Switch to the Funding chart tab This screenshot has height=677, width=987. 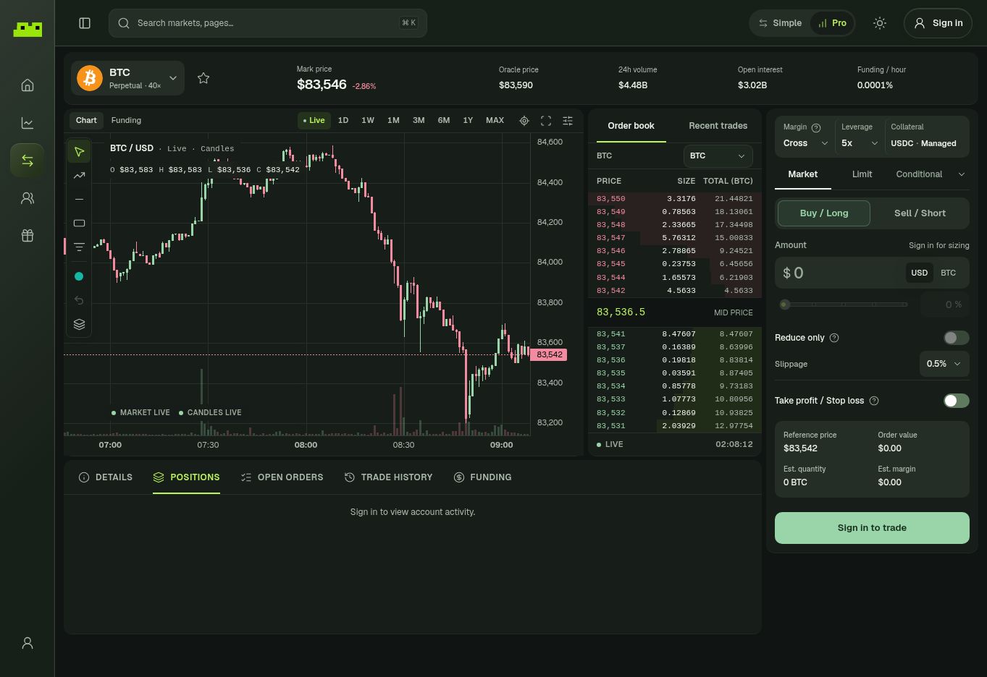point(126,121)
